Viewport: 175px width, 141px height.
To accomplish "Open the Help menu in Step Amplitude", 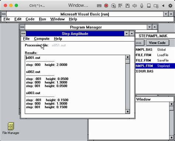I will [x=58, y=39].
